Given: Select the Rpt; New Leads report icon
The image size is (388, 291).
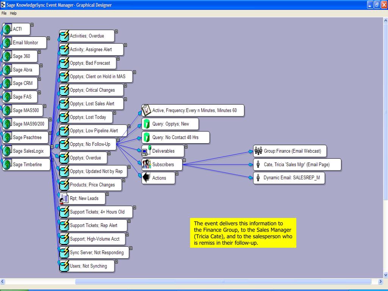Looking at the screenshot, I should tap(64, 199).
